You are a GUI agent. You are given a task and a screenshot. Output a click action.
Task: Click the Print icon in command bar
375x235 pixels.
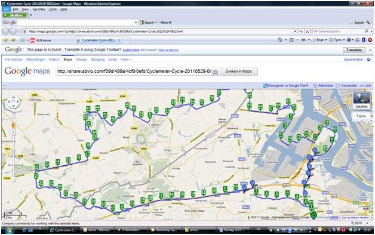click(303, 40)
